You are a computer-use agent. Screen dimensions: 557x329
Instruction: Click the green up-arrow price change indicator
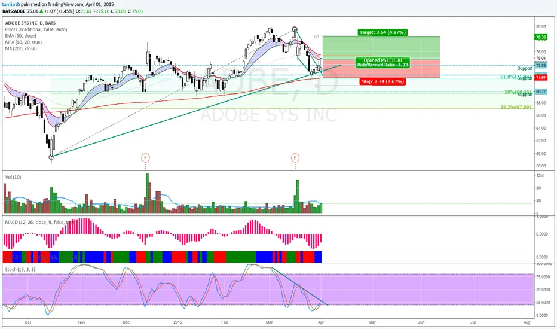[41, 11]
